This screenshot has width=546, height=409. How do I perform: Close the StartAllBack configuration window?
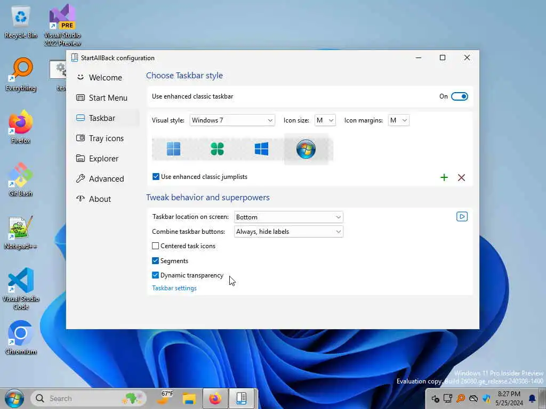[467, 58]
